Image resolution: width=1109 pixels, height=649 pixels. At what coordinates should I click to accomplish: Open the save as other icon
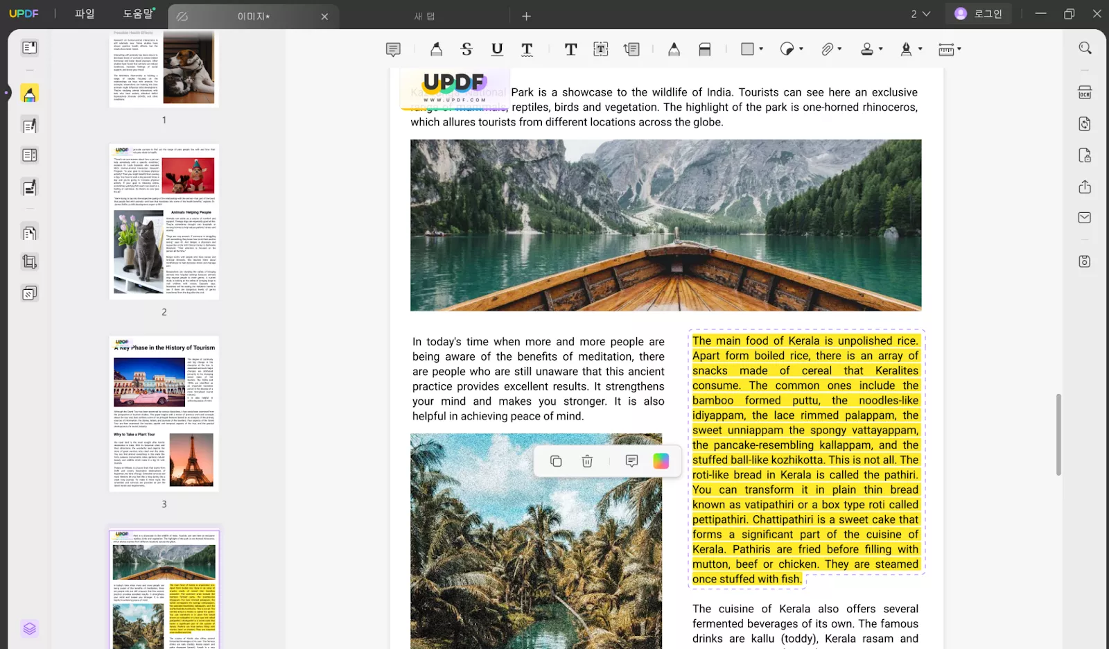(1085, 261)
